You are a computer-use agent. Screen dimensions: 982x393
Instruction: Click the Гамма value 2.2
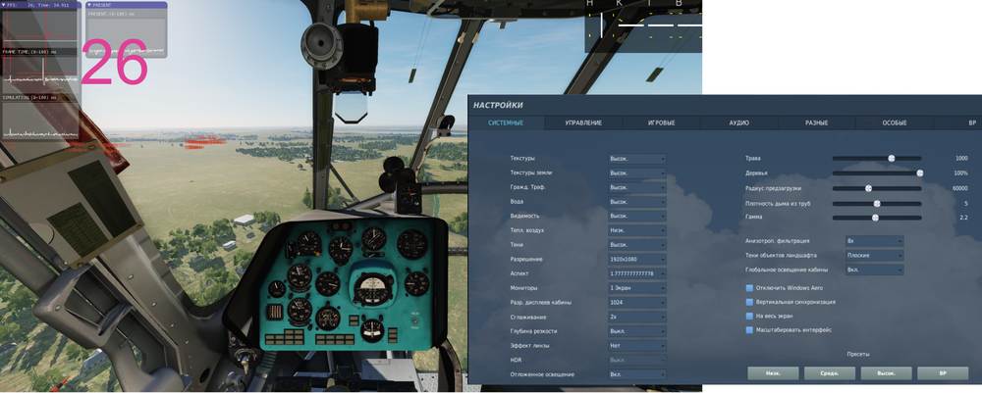click(x=964, y=218)
